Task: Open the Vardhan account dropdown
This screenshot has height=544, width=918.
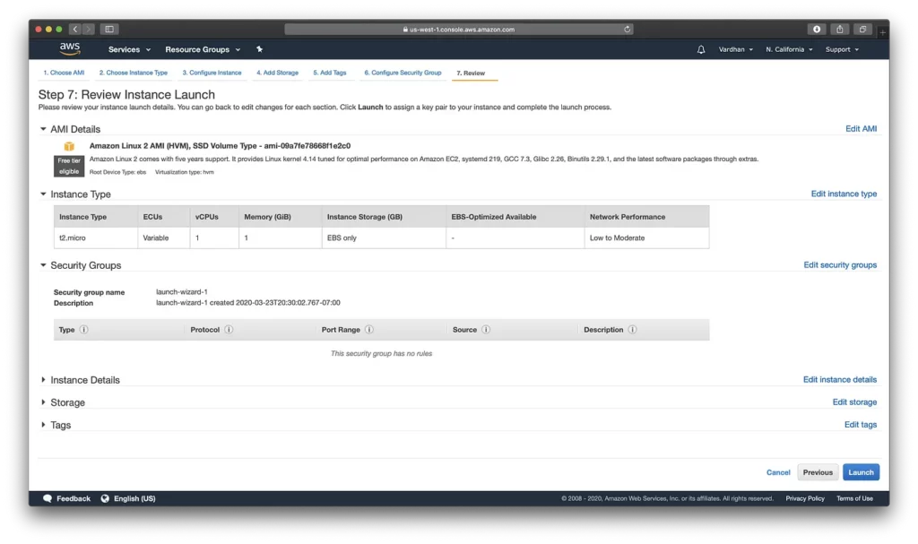Action: (736, 50)
